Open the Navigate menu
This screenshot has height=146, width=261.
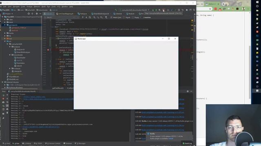point(16,6)
